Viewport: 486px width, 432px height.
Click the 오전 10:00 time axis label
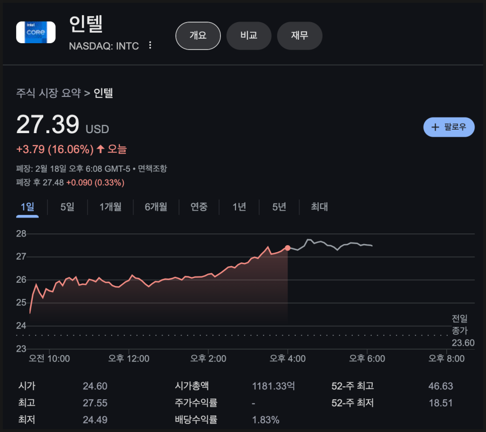coord(49,359)
